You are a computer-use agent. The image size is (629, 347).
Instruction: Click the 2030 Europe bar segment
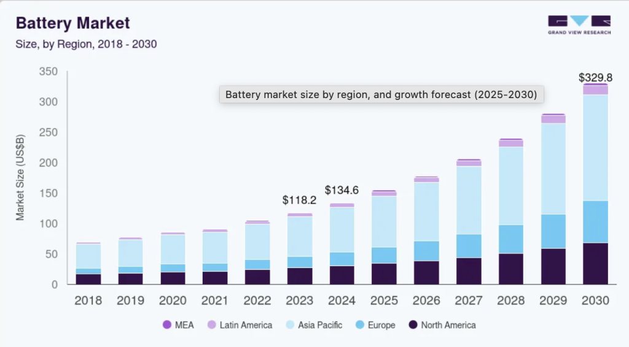[595, 221]
